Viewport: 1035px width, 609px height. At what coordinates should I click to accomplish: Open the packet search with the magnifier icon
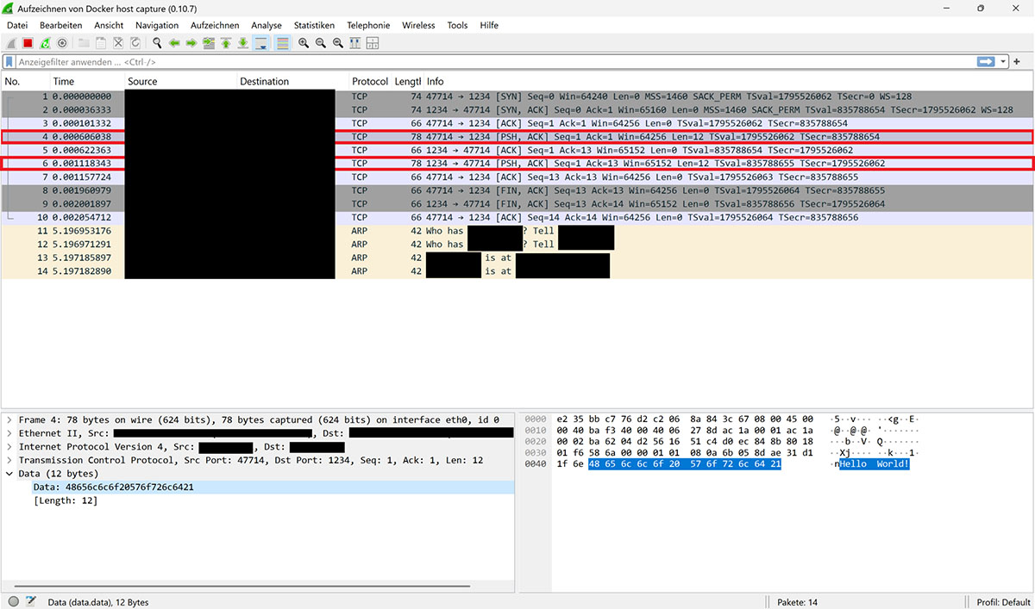coord(157,43)
